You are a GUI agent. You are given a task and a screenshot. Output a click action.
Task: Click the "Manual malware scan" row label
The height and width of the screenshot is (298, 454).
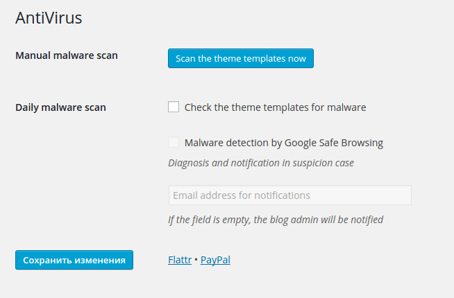(x=67, y=55)
